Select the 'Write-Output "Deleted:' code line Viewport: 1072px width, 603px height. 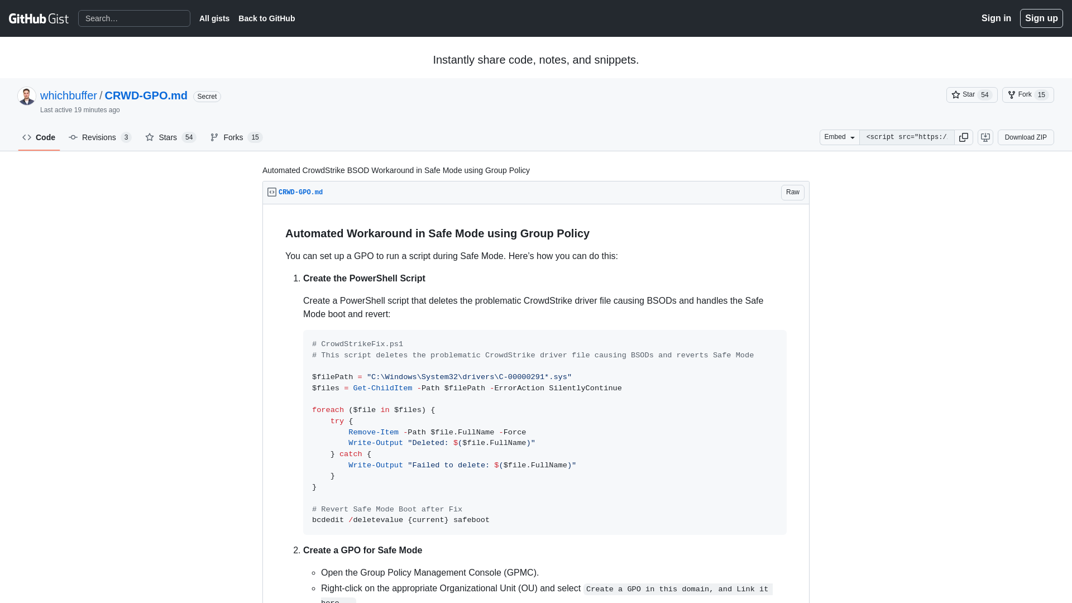click(x=442, y=443)
